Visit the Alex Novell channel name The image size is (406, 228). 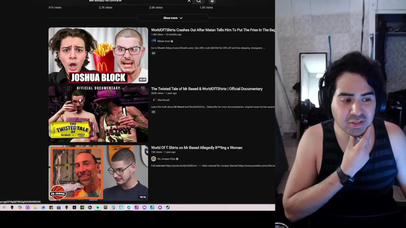tap(163, 100)
